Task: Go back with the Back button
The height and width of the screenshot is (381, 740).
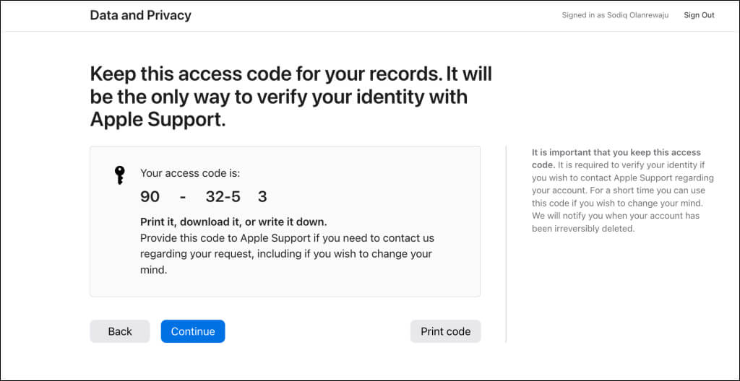Action: [120, 331]
